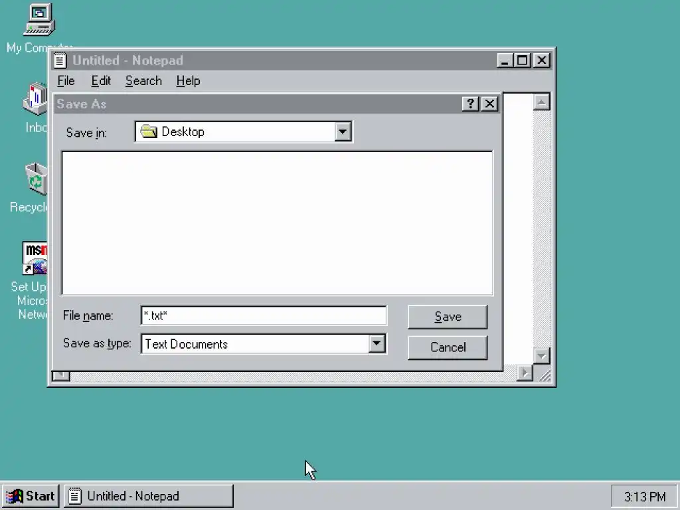
Task: Open Notepad's Help menu
Action: pyautogui.click(x=188, y=81)
